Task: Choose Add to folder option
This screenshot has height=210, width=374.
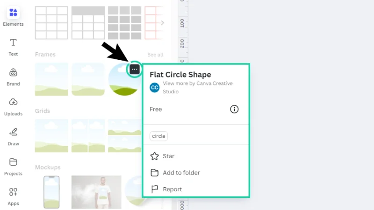Action: pyautogui.click(x=181, y=173)
